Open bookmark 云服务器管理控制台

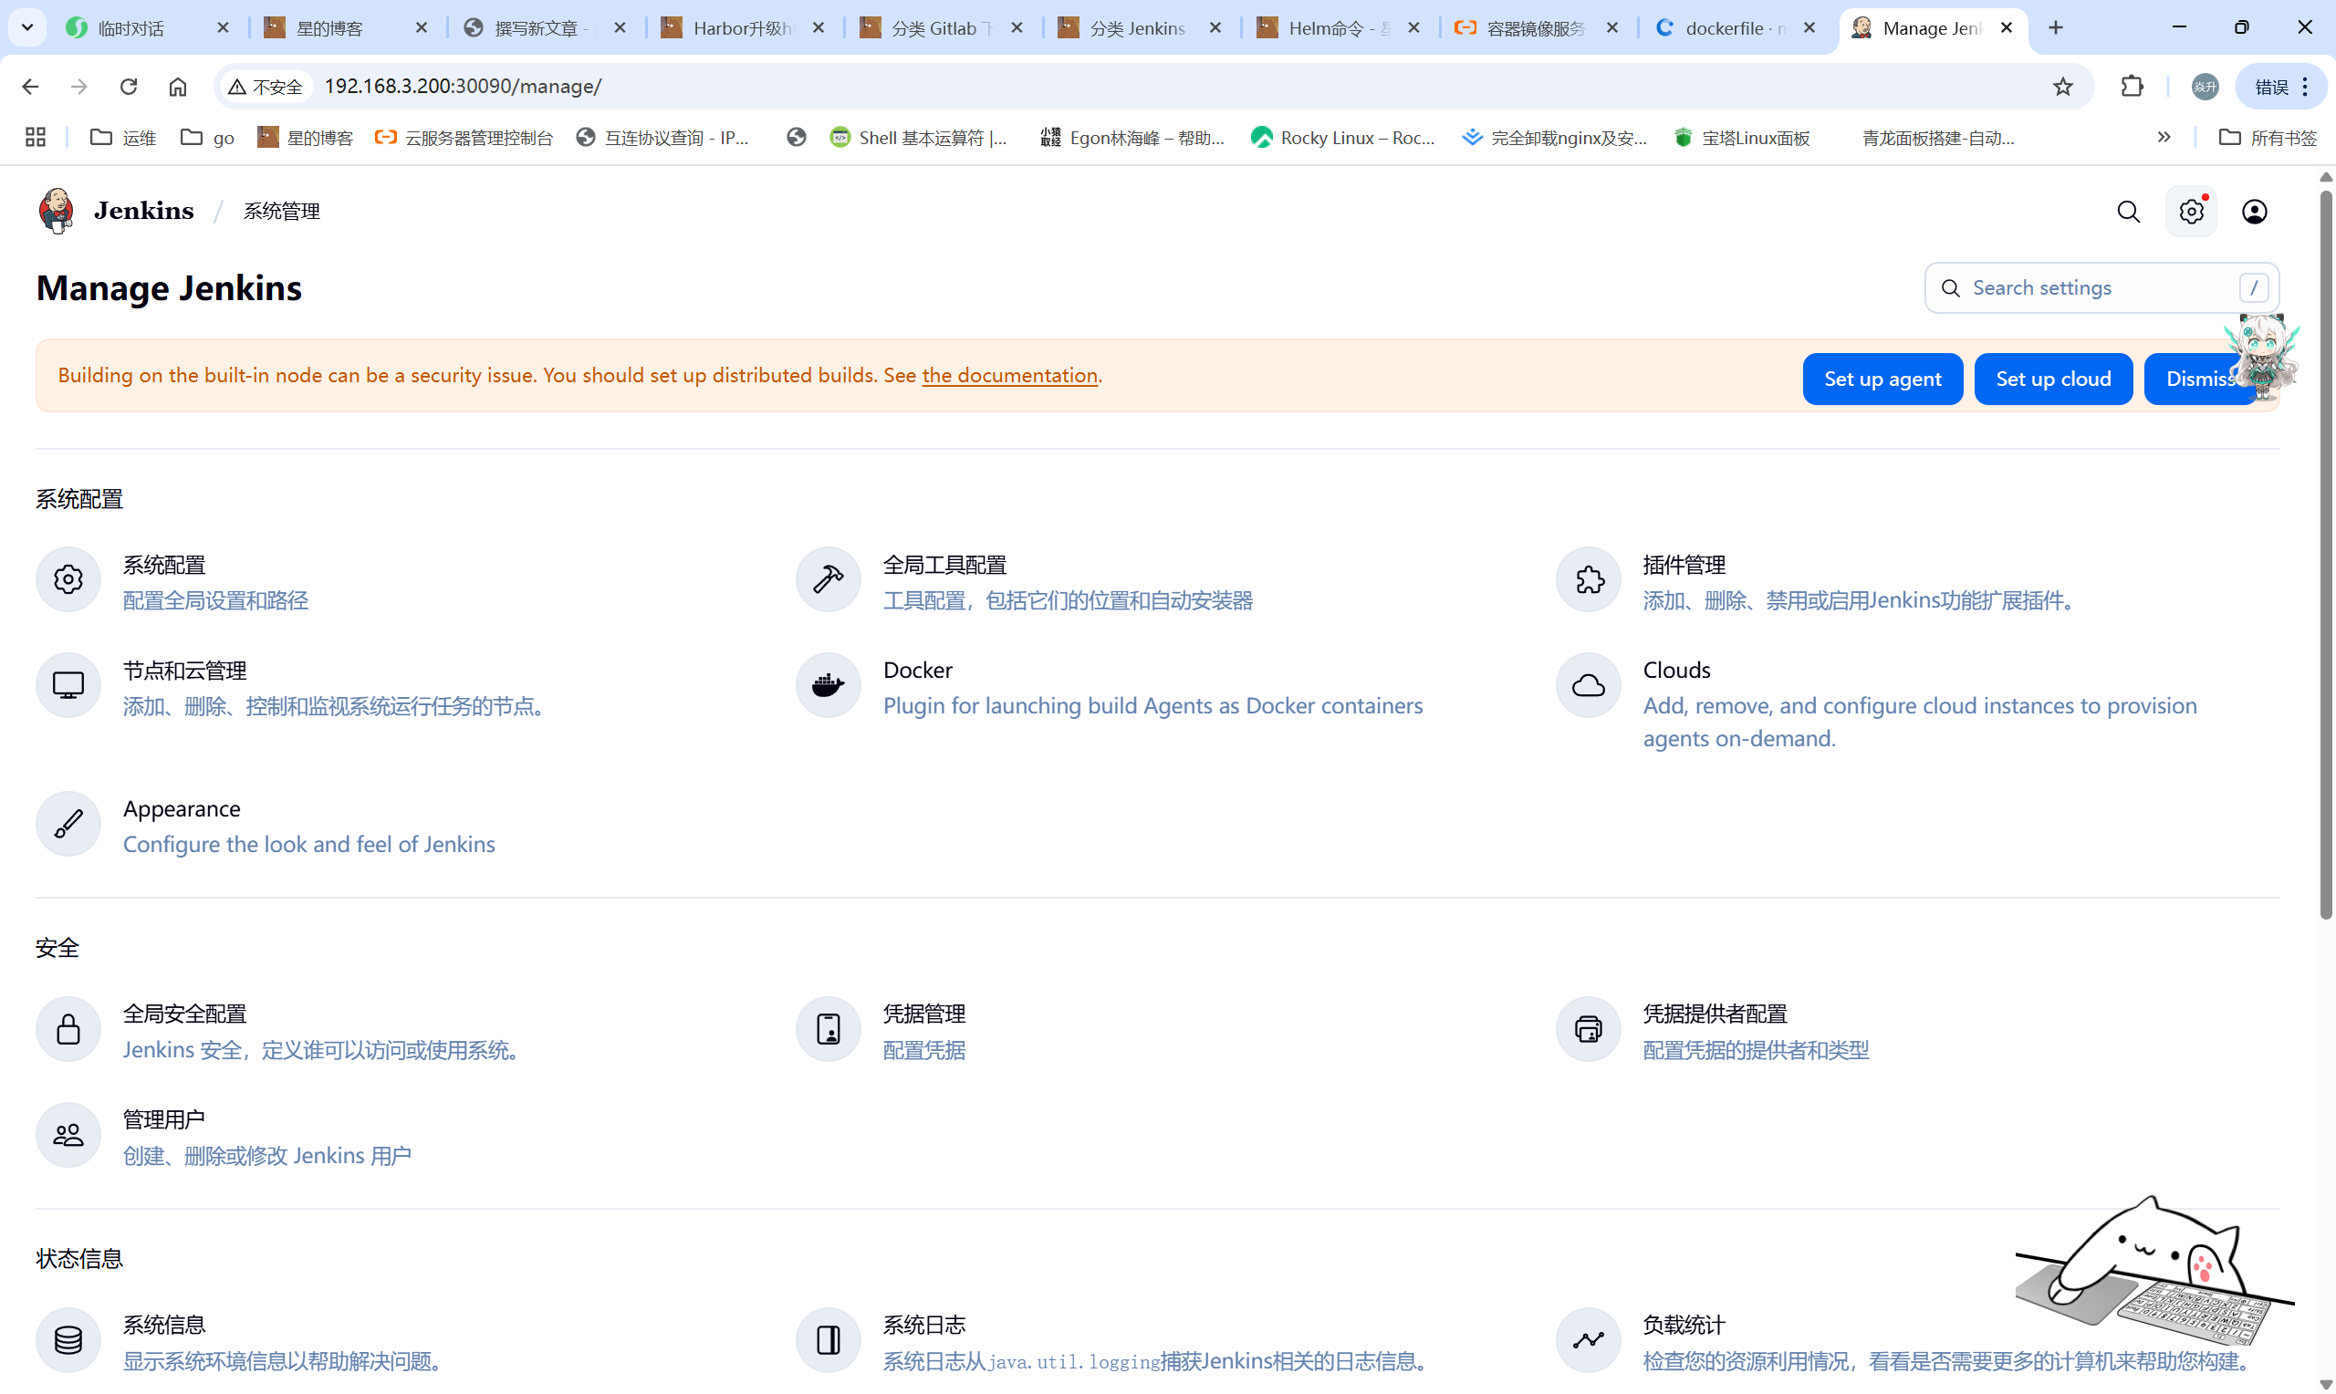tap(464, 137)
